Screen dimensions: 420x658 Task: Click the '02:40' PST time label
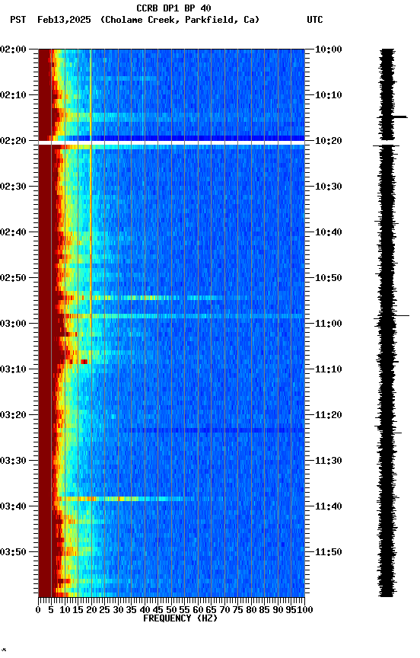click(x=13, y=232)
